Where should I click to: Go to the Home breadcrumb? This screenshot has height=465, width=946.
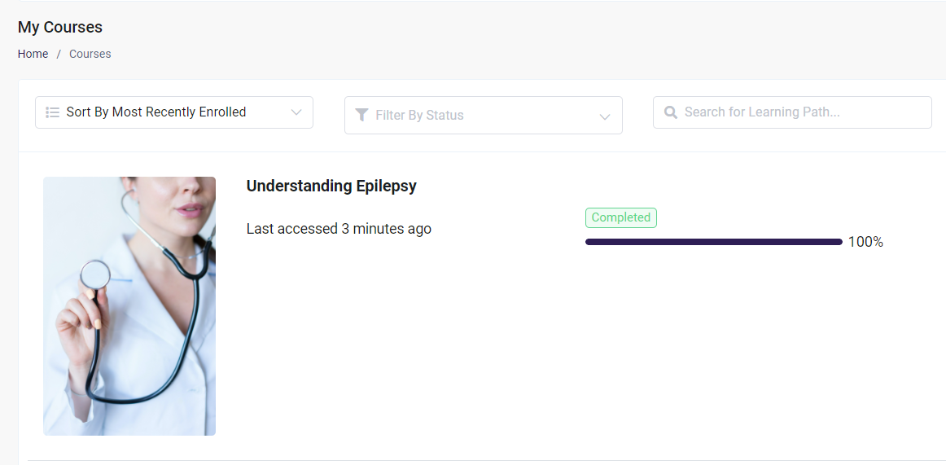click(x=33, y=54)
